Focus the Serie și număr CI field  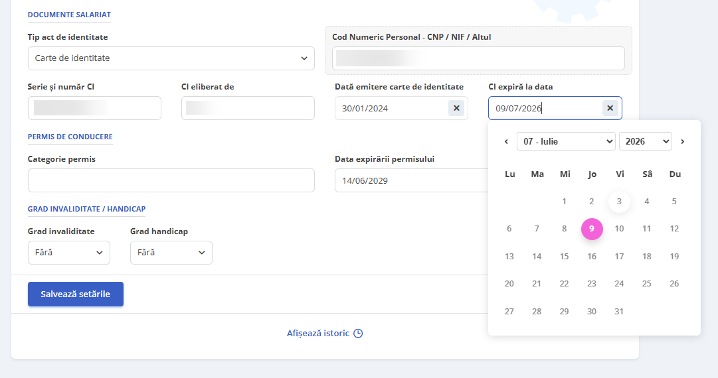point(94,108)
